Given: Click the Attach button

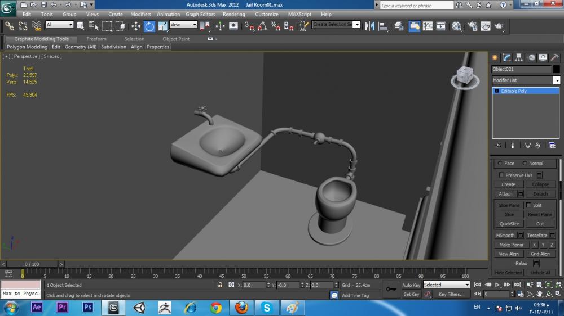Looking at the screenshot, I should tap(506, 194).
